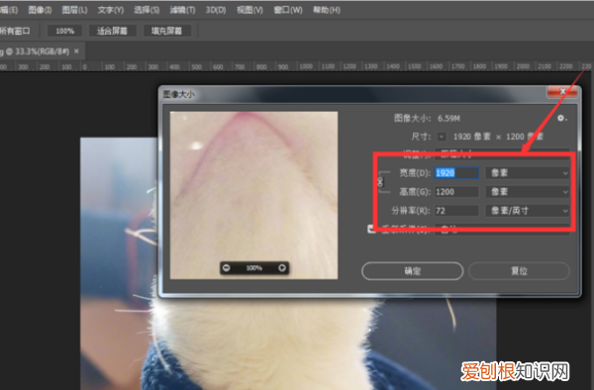
Task: Open the width unit dropdown showing 像素
Action: click(528, 173)
